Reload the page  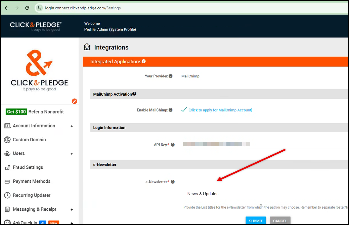27,8
